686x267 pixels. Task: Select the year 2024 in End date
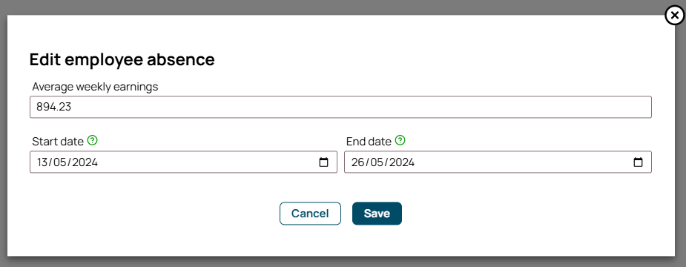pyautogui.click(x=402, y=162)
